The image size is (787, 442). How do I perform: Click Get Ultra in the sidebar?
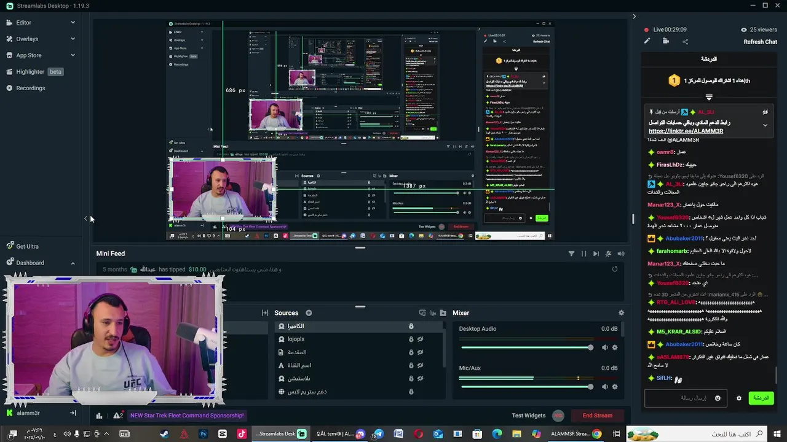tap(27, 246)
